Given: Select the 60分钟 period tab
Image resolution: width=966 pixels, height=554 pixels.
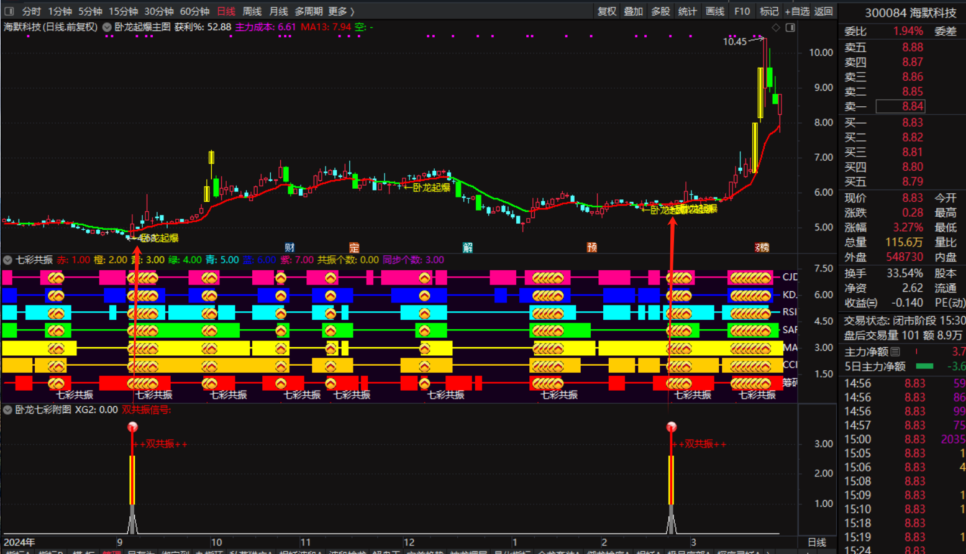Looking at the screenshot, I should click(x=194, y=11).
